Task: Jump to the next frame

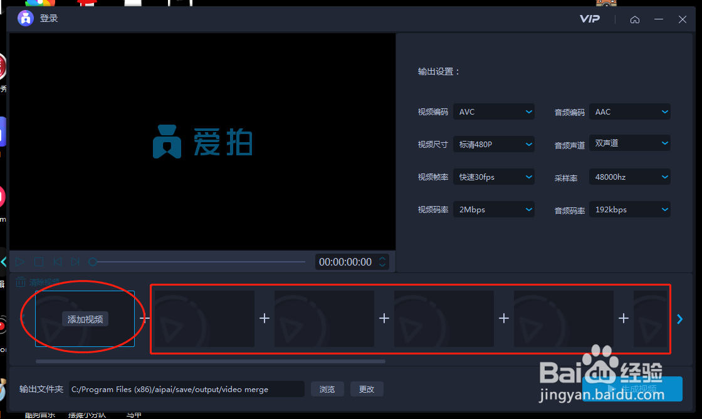Action: tap(75, 262)
